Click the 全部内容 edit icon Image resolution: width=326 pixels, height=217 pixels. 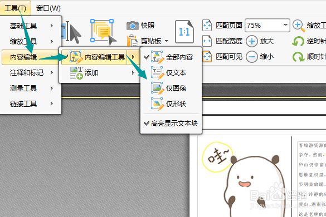pyautogui.click(x=157, y=57)
